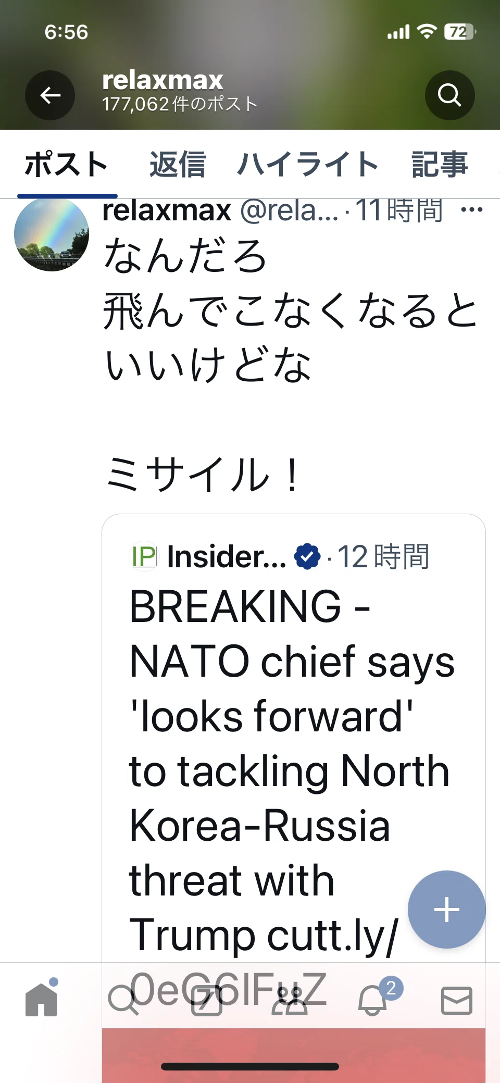Open Search tab in bottom navigation
Viewport: 500px width, 1083px height.
click(123, 1000)
